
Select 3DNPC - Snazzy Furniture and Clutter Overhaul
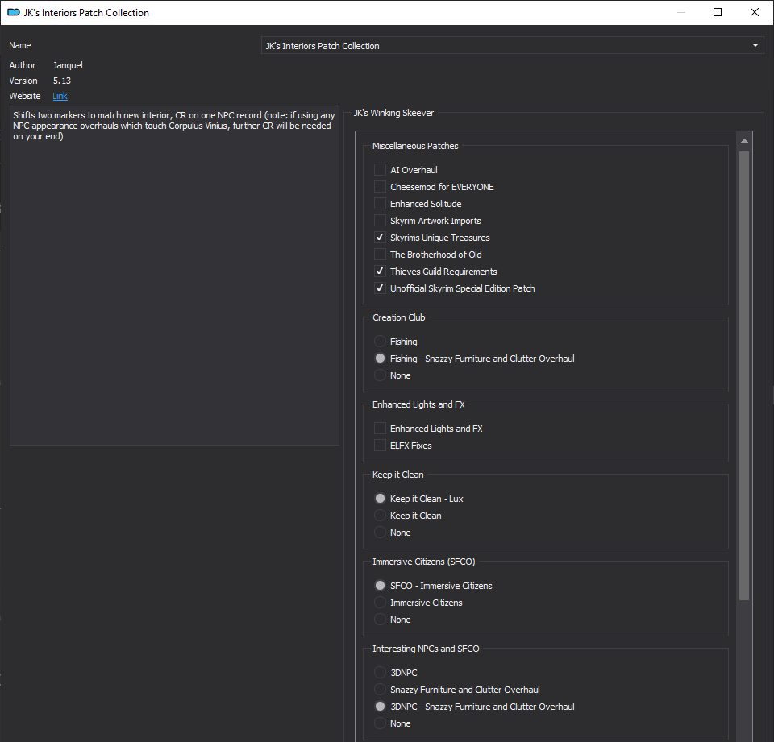[x=380, y=707]
